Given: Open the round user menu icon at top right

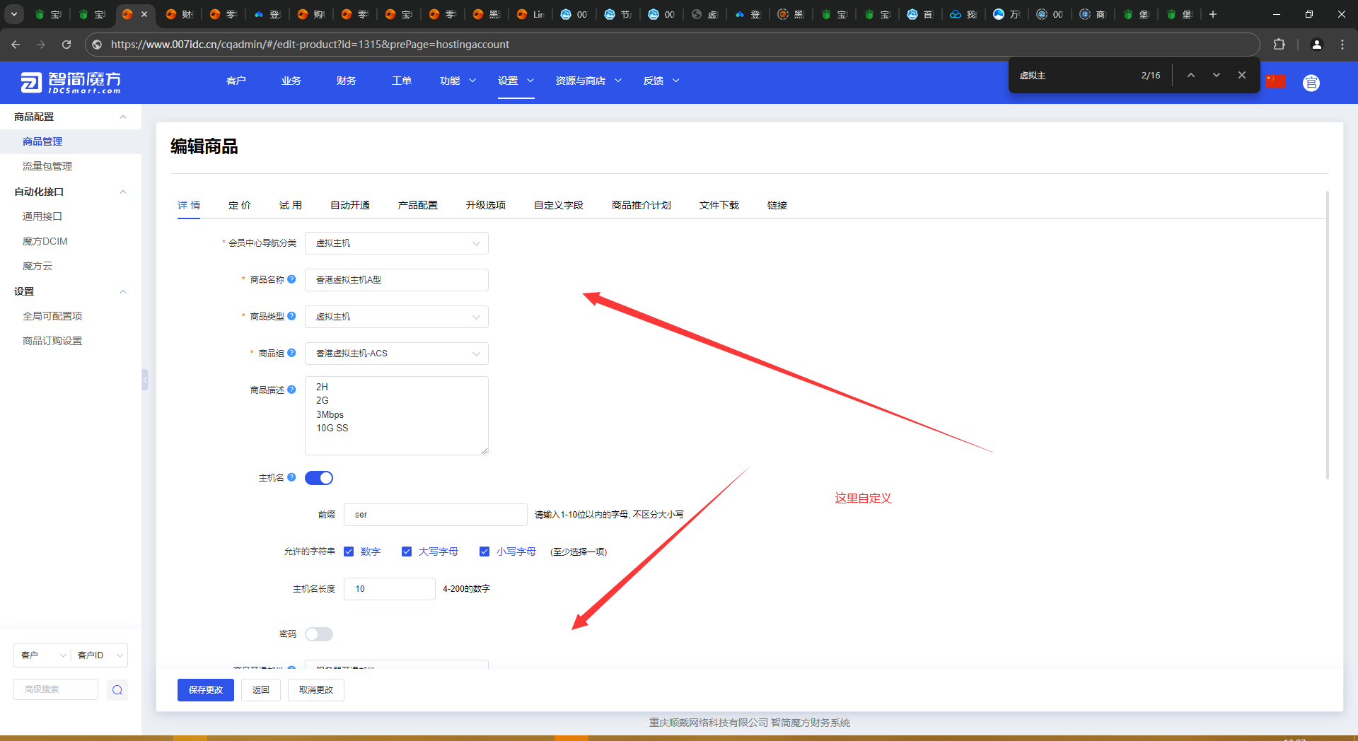Looking at the screenshot, I should click(1311, 83).
